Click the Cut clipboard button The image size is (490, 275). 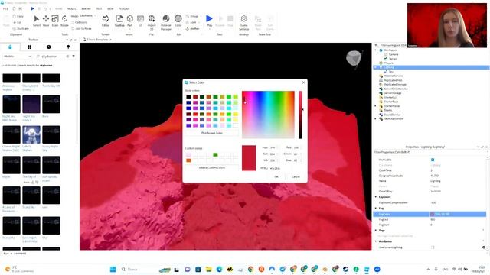[18, 22]
